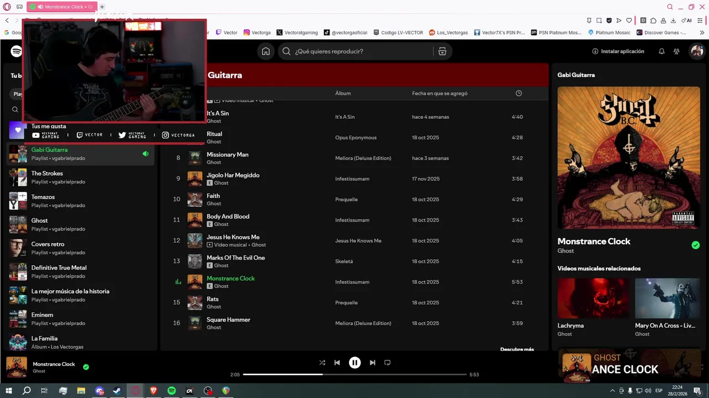Select the 'Eminem' playlist
The image size is (709, 398).
coord(80,319)
